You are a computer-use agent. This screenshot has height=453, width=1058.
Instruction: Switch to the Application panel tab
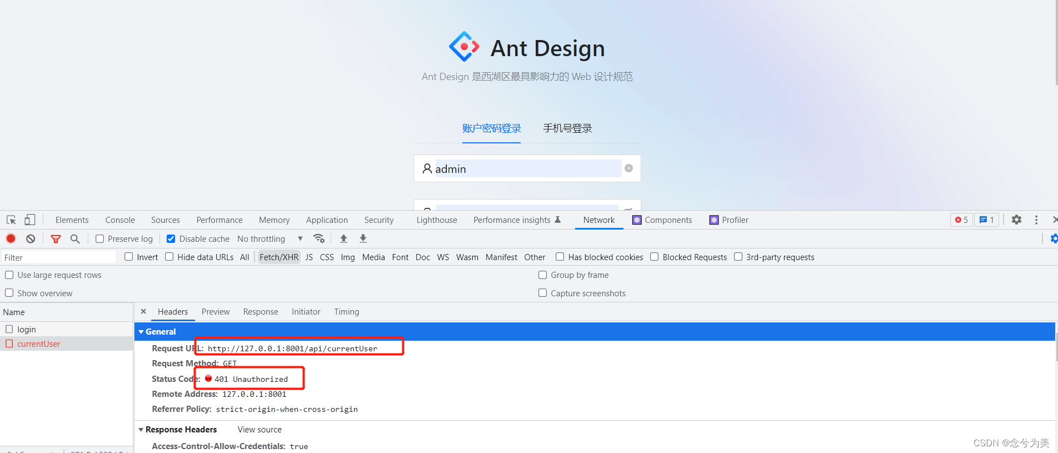tap(327, 220)
